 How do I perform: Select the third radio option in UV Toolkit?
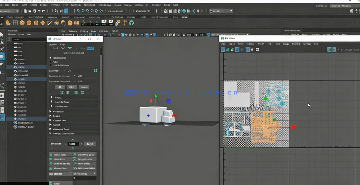click(51, 65)
